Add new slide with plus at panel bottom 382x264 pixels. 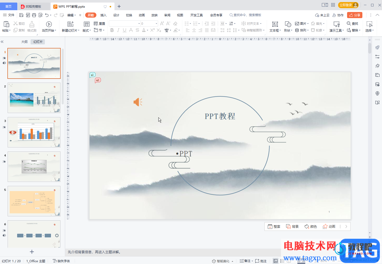(32, 252)
